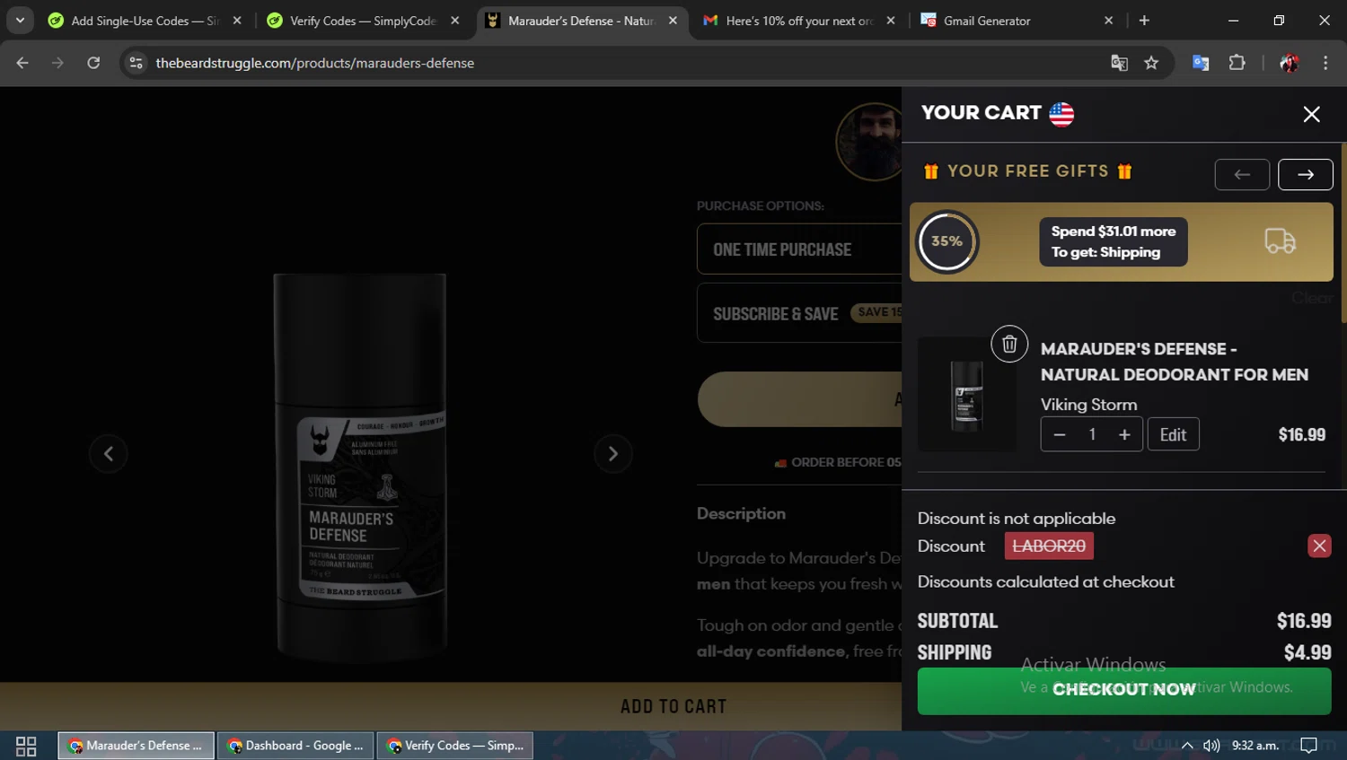Open Windows Task View button

pos(26,746)
